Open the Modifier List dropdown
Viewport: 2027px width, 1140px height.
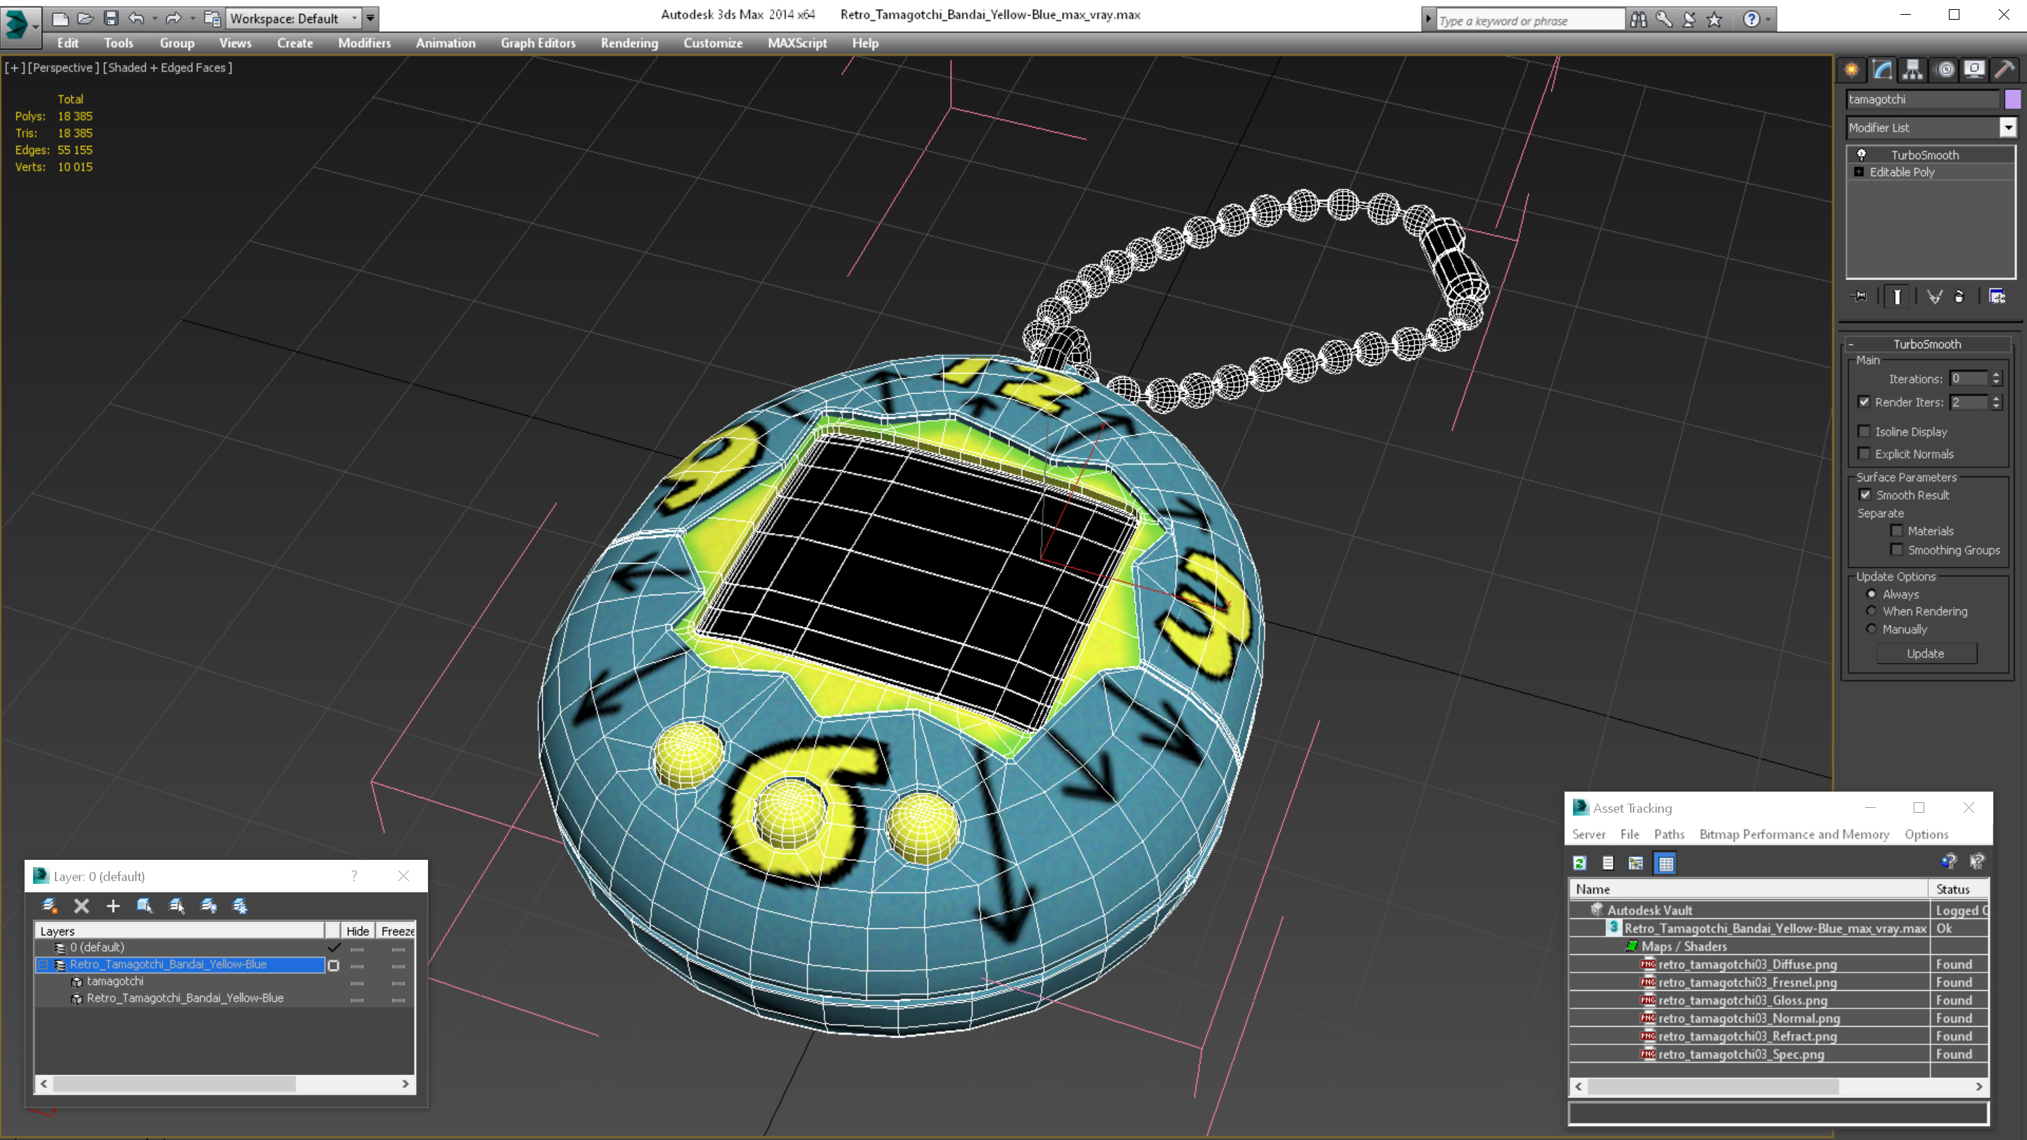tap(2008, 127)
